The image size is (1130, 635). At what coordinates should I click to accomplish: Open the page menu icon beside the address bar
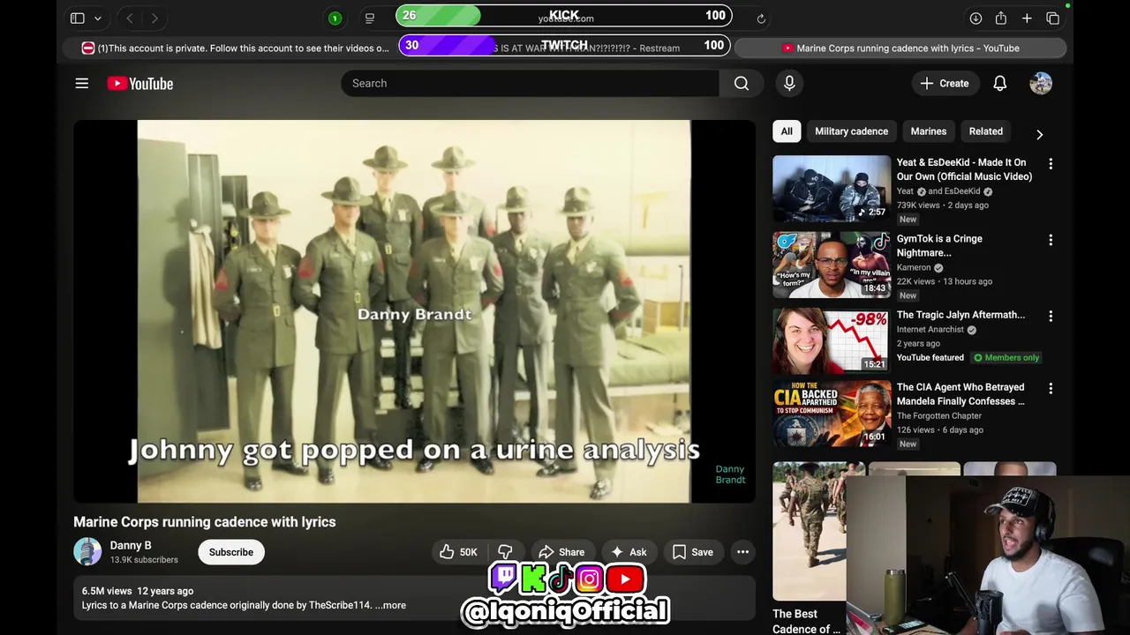(370, 18)
